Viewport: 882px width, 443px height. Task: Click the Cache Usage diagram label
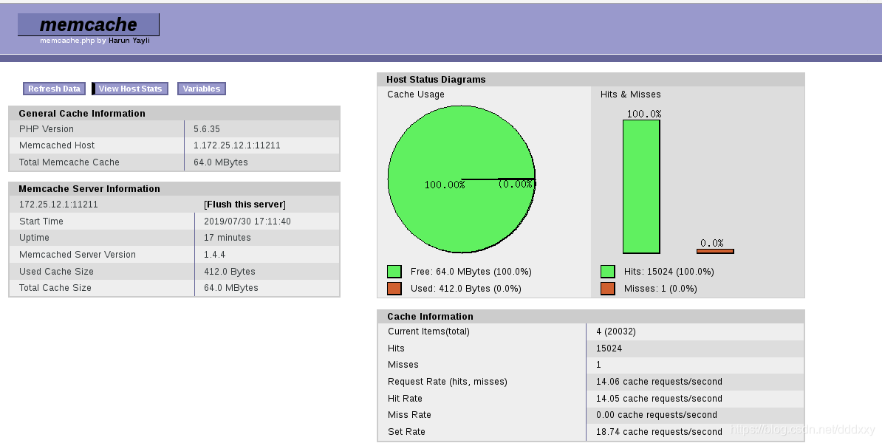coord(416,94)
